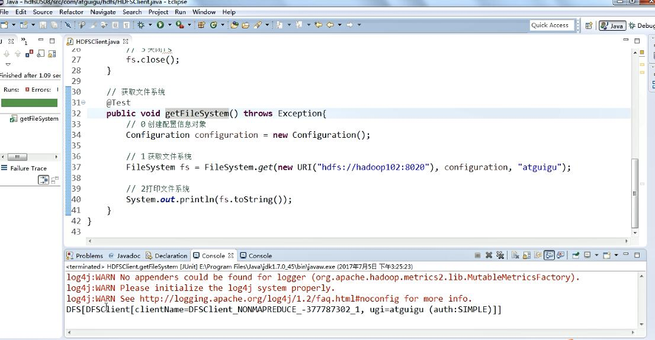Screen dimensions: 655x340
Task: Click the Back navigation arrow icon
Action: (330, 25)
